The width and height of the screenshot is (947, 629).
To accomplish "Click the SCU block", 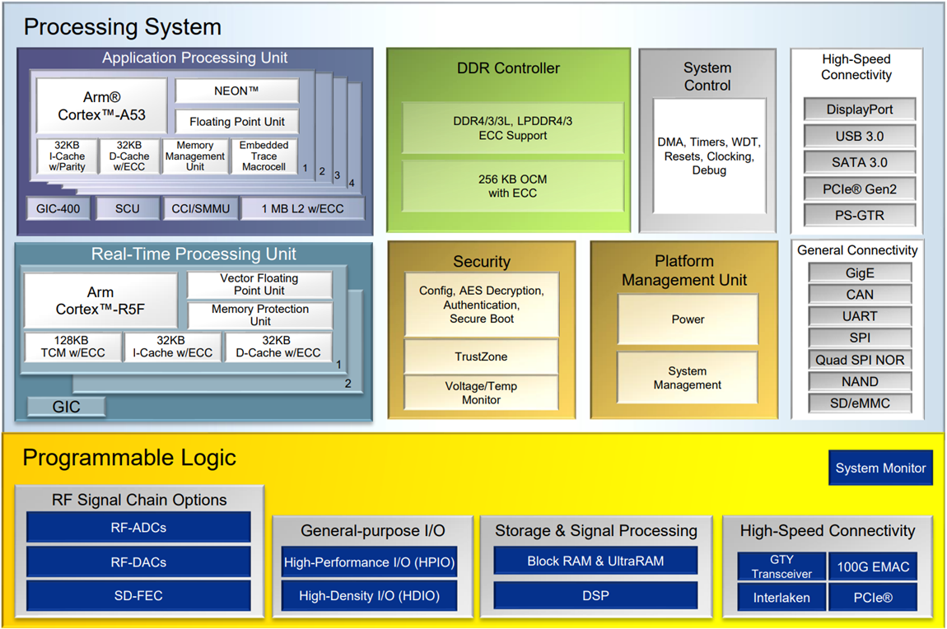I will 128,209.
